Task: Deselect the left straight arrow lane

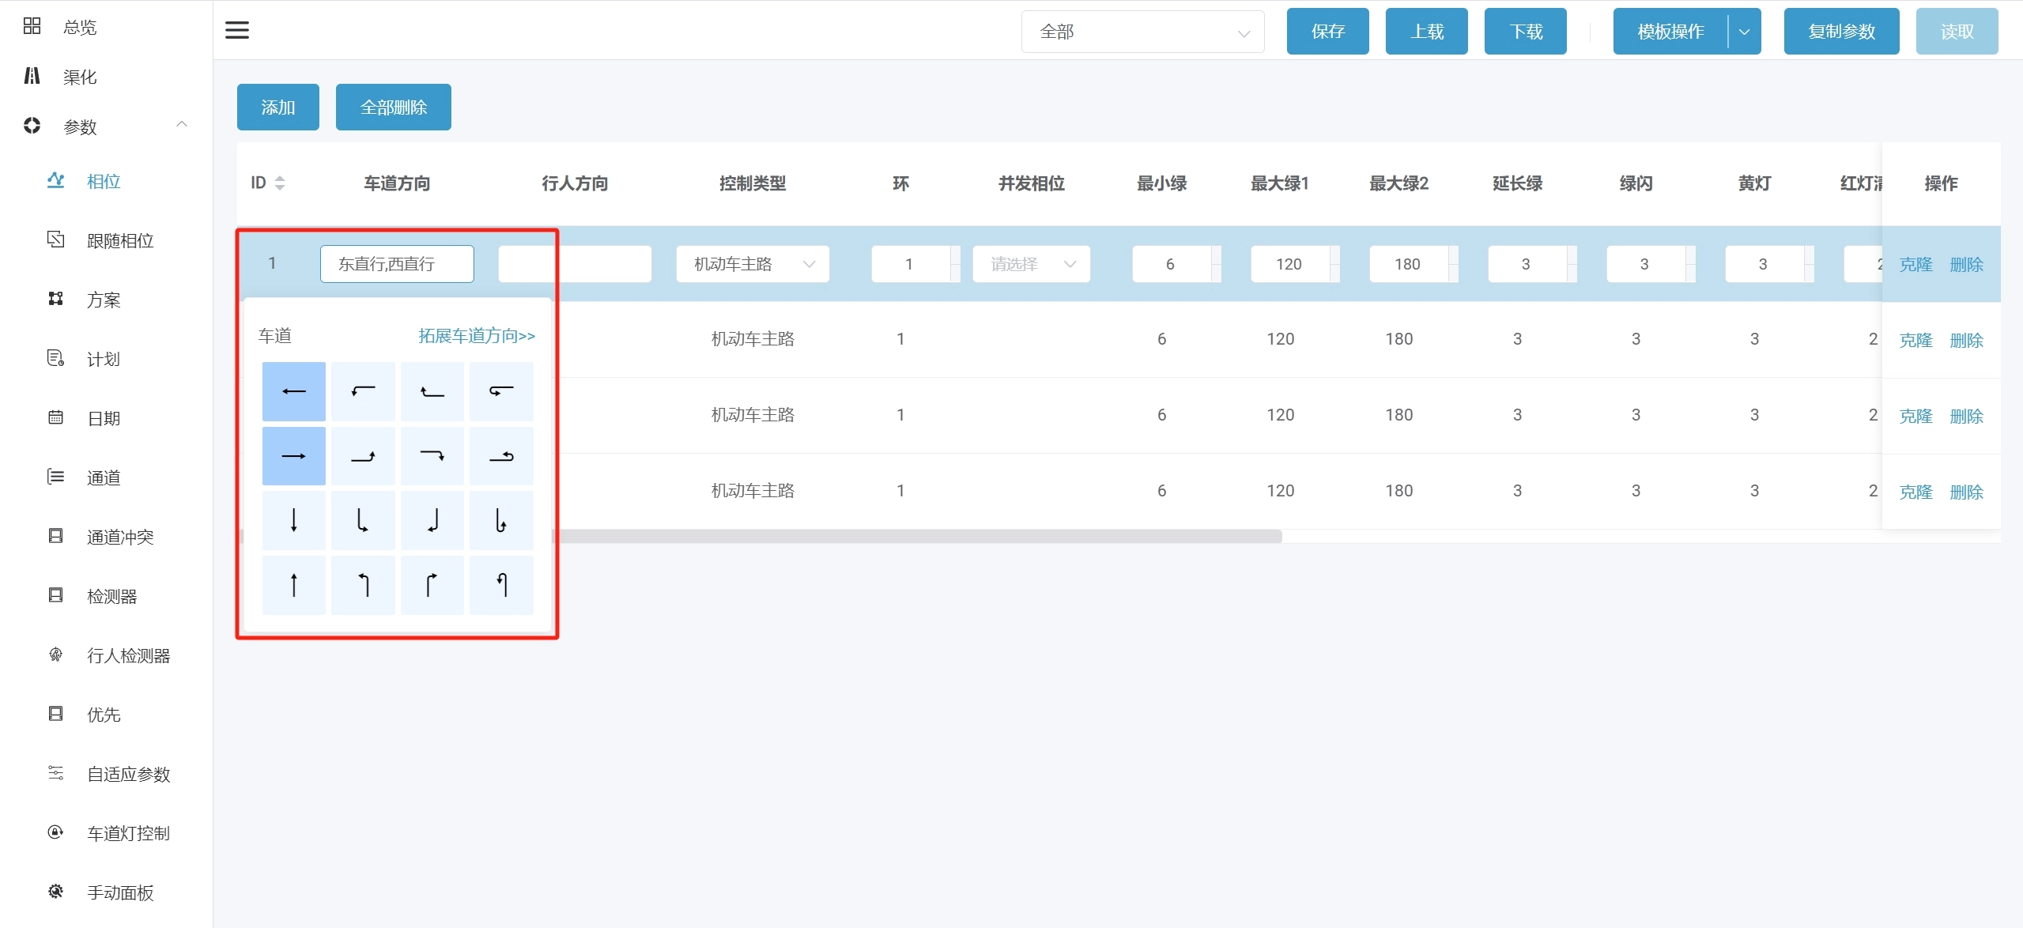Action: coord(293,391)
